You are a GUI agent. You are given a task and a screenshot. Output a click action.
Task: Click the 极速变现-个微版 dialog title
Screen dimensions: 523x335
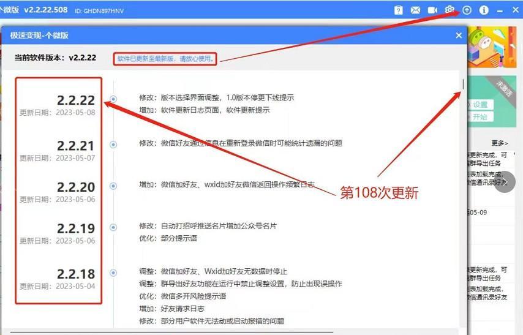pos(39,36)
